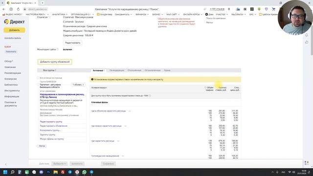Click the Редактировать strategy button

(x=73, y=43)
